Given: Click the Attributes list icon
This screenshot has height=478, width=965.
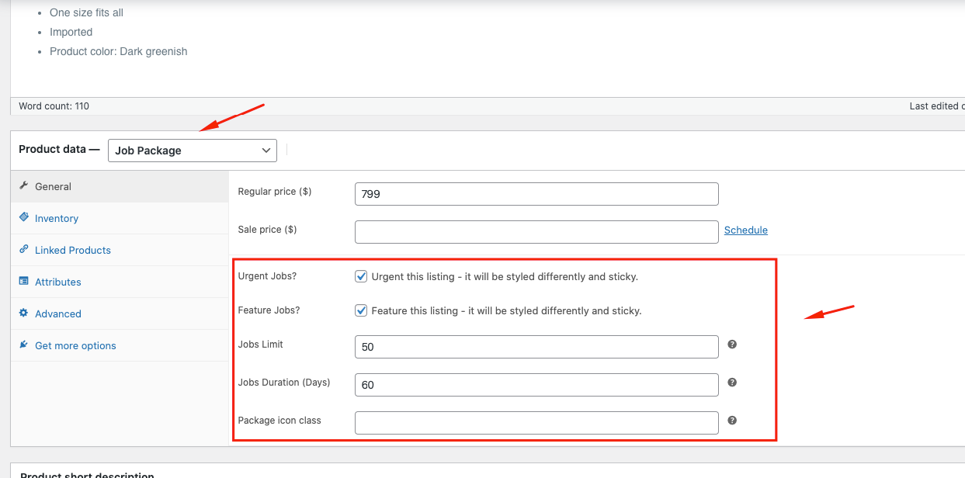Looking at the screenshot, I should pos(23,282).
